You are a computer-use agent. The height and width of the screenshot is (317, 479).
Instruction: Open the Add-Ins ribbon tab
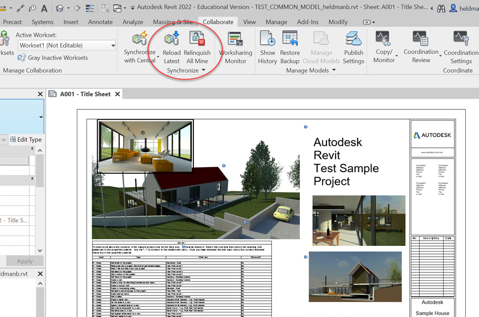click(308, 22)
